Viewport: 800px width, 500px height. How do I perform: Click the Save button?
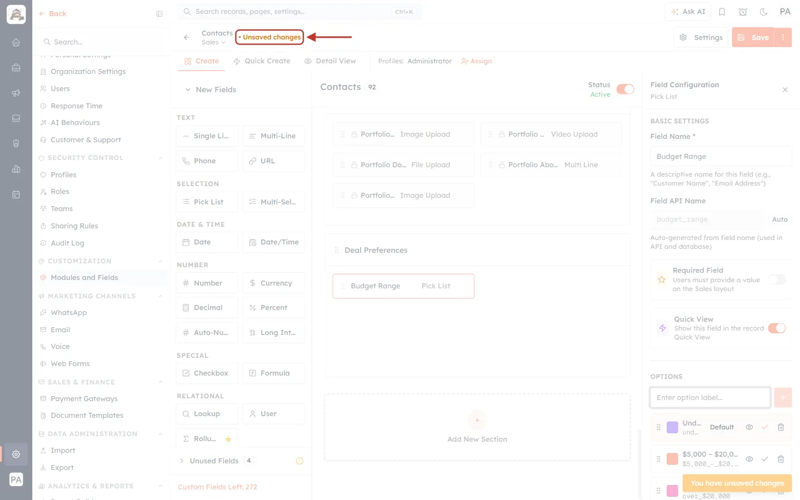(x=753, y=37)
